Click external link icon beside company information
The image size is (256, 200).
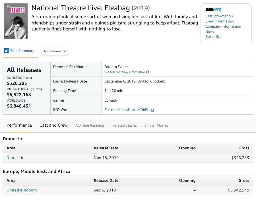point(147,72)
